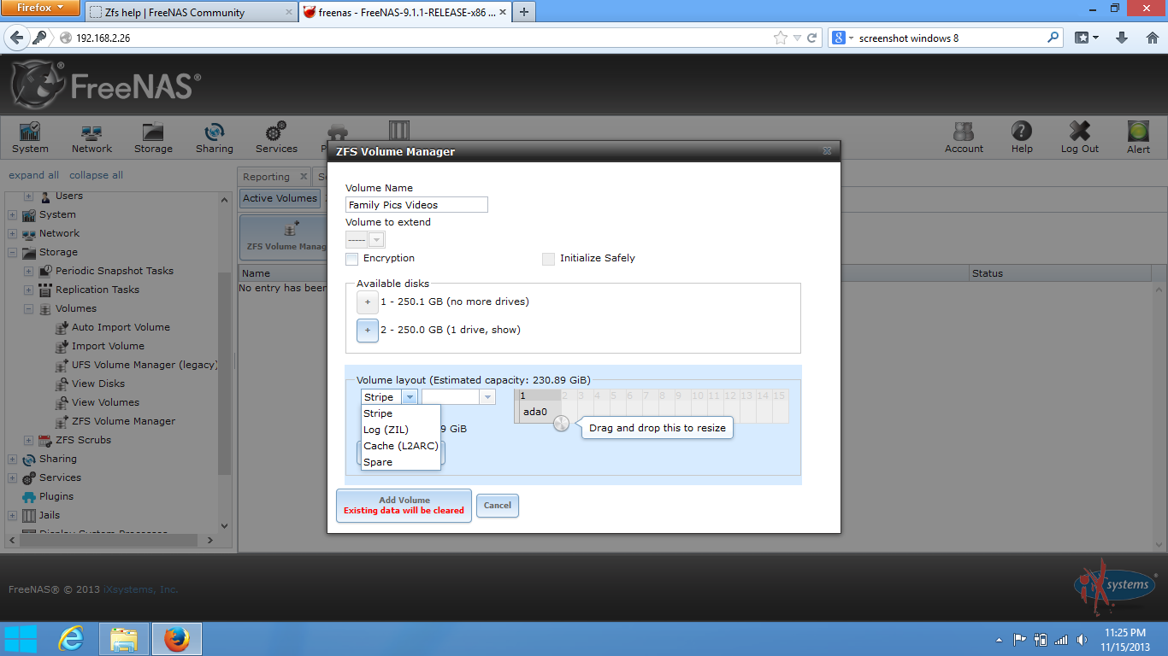Open the Account toolbar icon
Image resolution: width=1168 pixels, height=656 pixels.
pyautogui.click(x=964, y=138)
